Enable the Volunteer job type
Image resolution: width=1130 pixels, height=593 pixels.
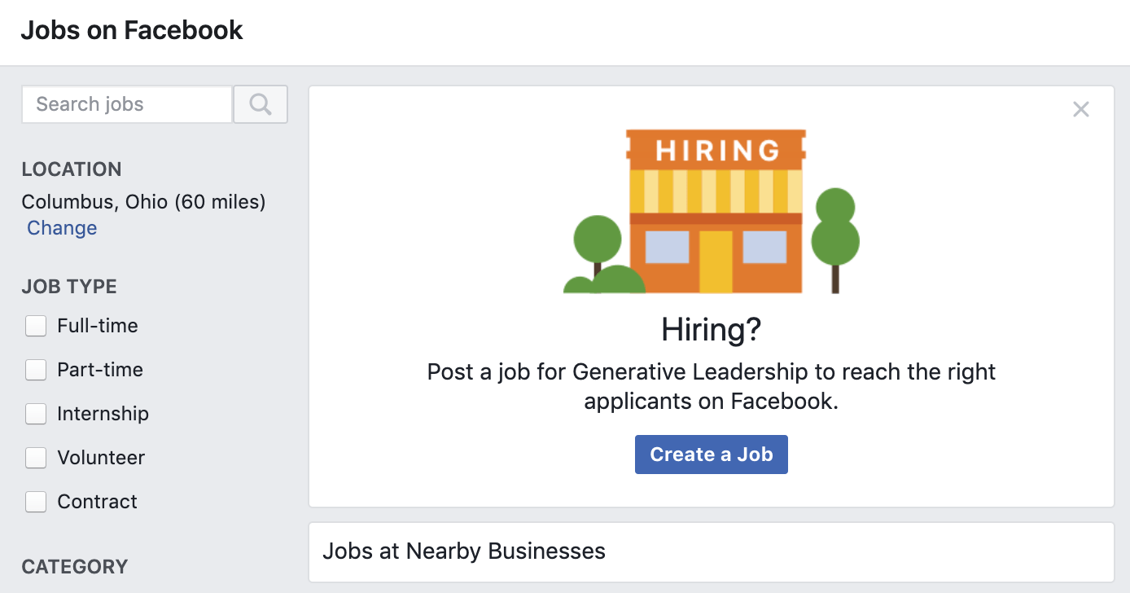click(36, 457)
